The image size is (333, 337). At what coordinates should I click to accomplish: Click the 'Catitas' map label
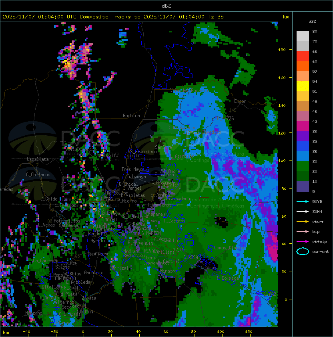[208, 268]
